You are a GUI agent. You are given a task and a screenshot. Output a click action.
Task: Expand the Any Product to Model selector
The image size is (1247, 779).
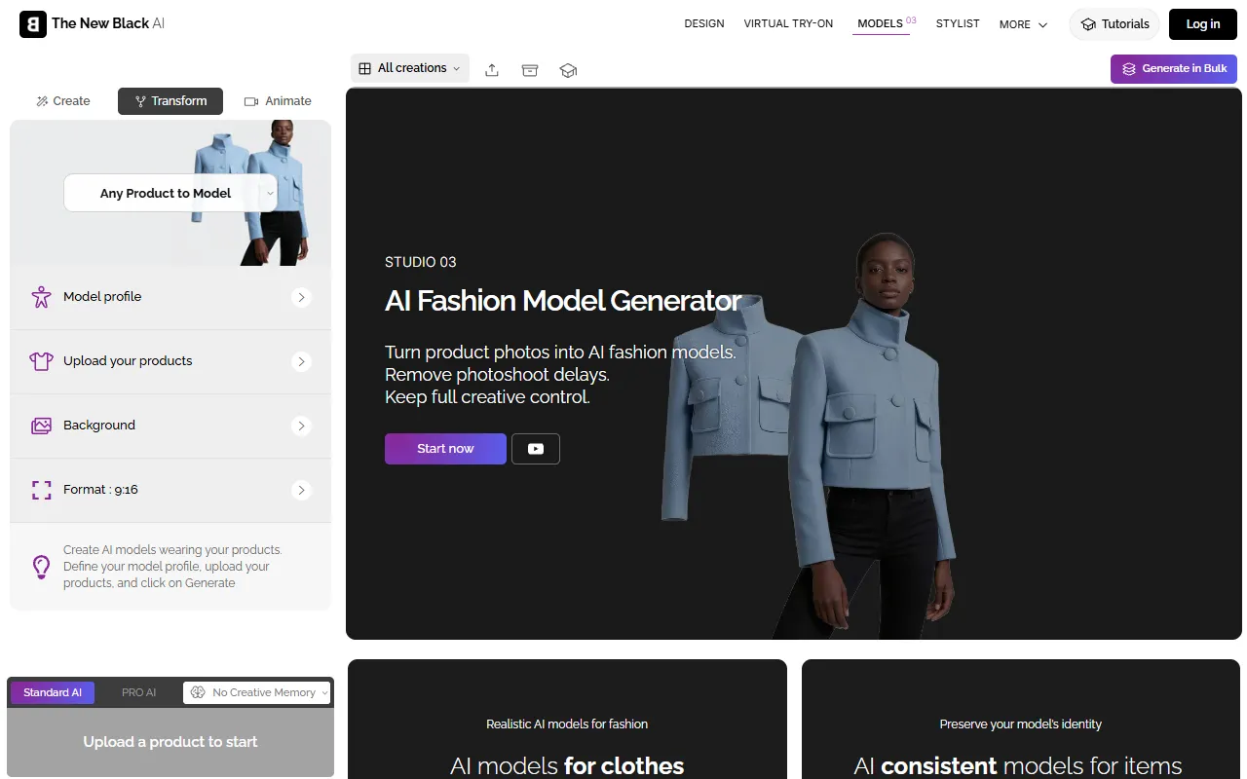coord(170,193)
